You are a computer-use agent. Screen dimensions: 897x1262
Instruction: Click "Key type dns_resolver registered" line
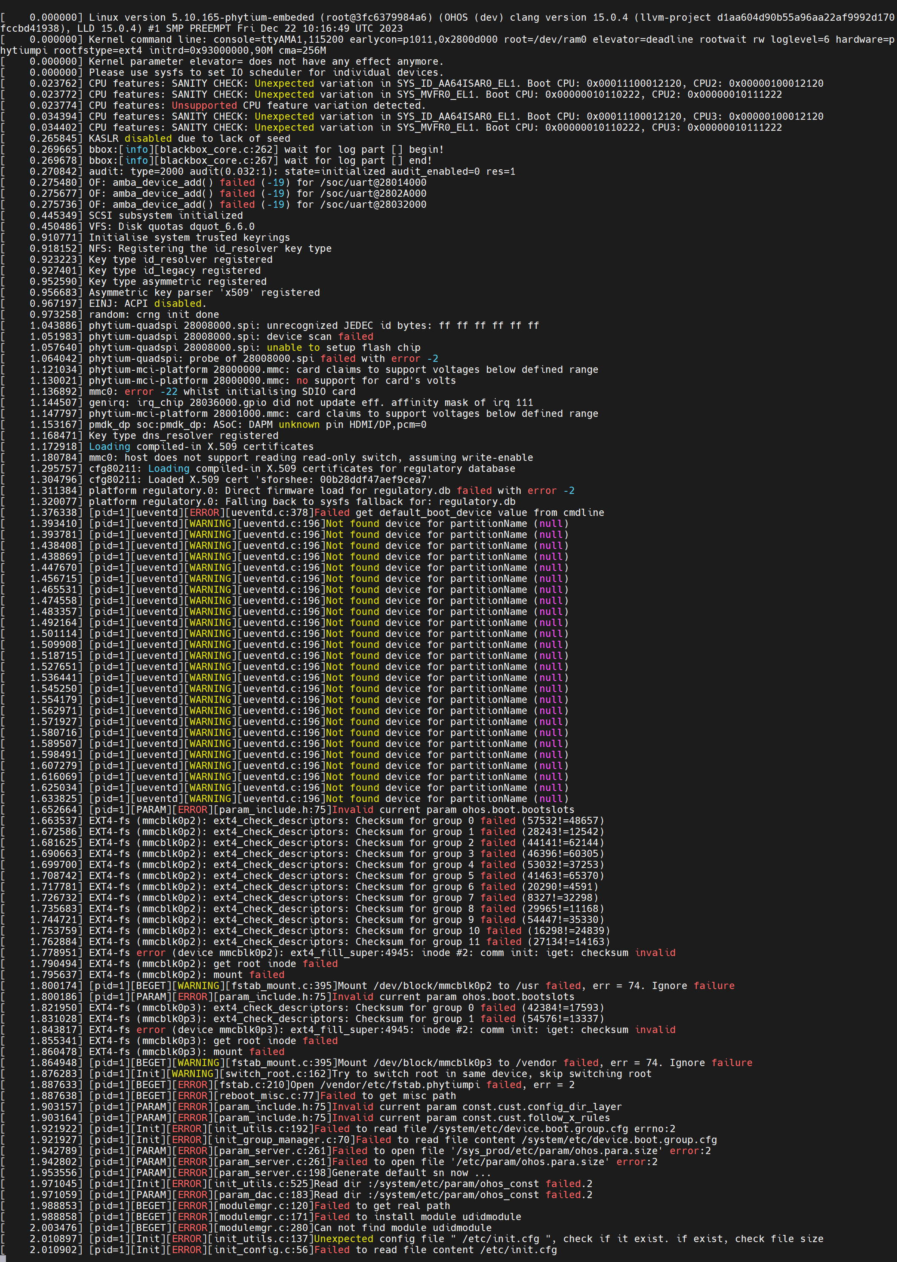tap(139, 435)
